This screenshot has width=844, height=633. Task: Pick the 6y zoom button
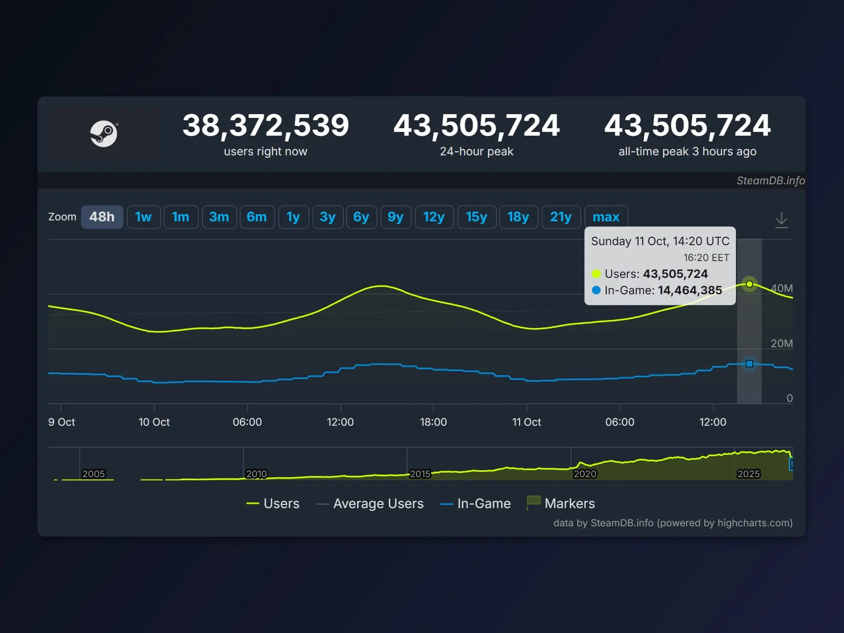[x=361, y=217]
